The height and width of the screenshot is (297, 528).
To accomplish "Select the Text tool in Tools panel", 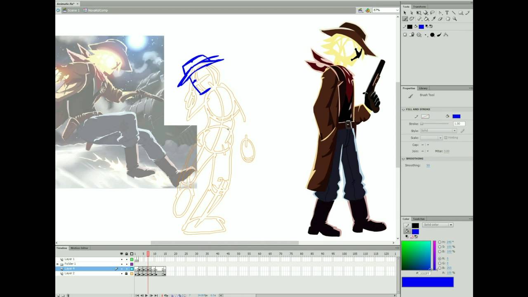I will tap(447, 13).
